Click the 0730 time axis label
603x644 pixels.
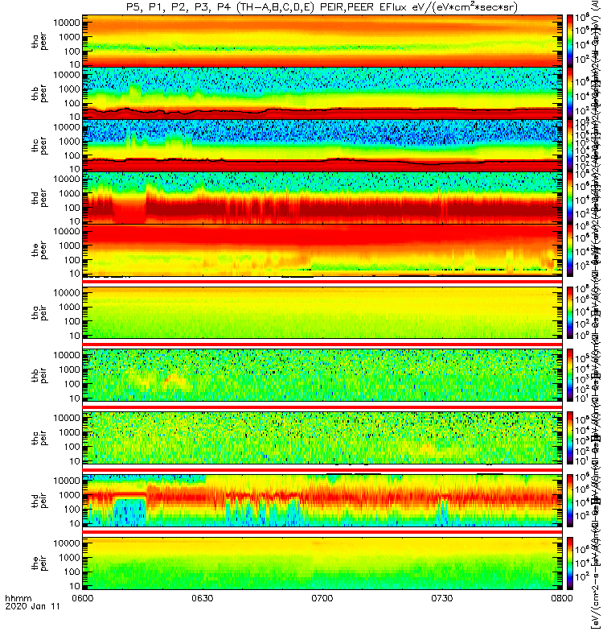[x=441, y=598]
